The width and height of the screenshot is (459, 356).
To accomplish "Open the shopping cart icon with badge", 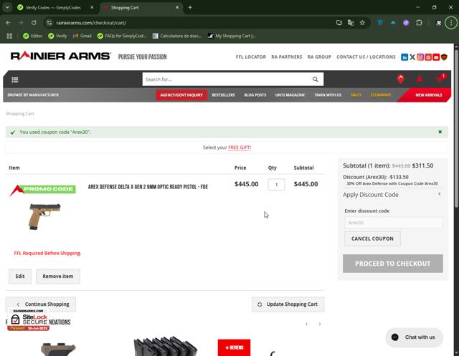I will (x=440, y=79).
